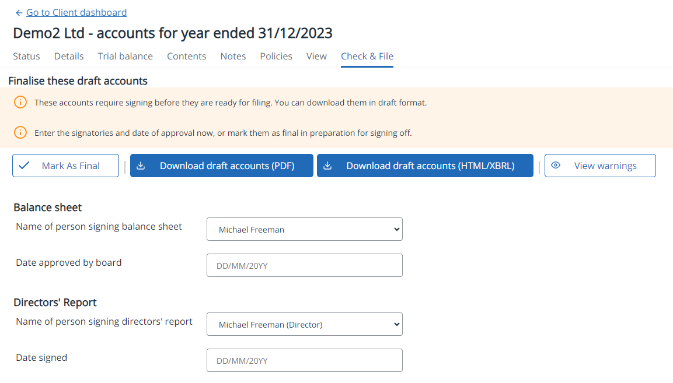
Task: Open the Policies tab
Action: coord(276,57)
